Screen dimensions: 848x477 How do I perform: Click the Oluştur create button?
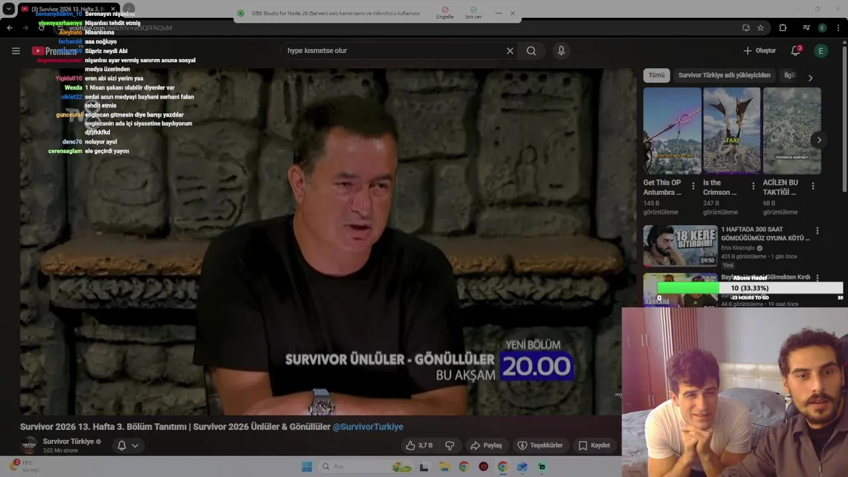pyautogui.click(x=759, y=51)
